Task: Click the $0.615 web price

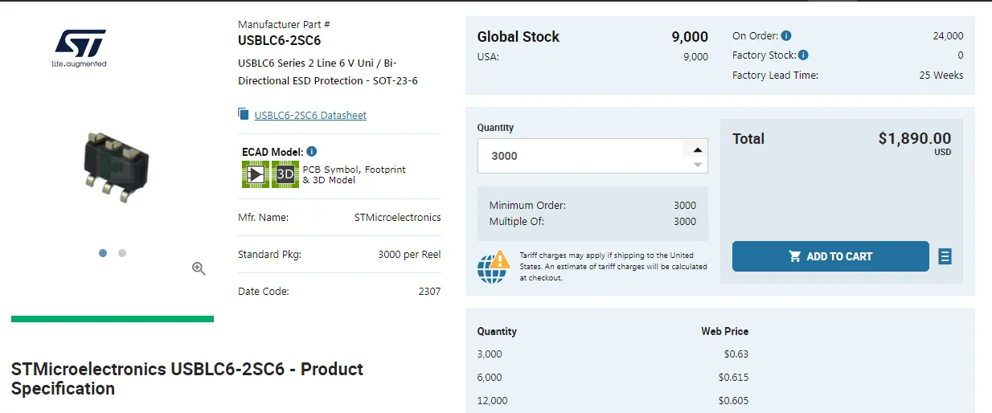Action: coord(733,378)
